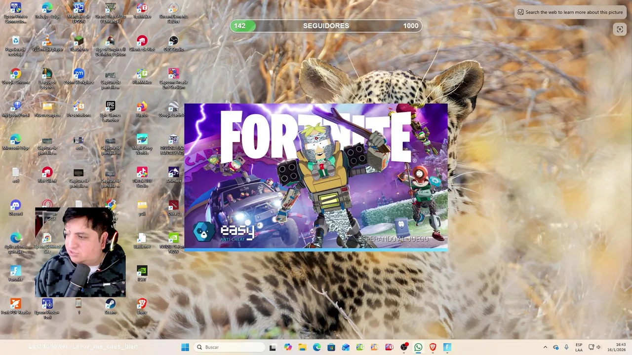The height and width of the screenshot is (355, 632).
Task: Open Epson Printer Connection desktop shortcut
Action: [x=16, y=13]
